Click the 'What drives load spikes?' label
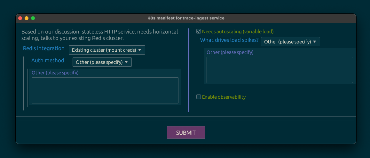The image size is (370, 158). coord(229,40)
